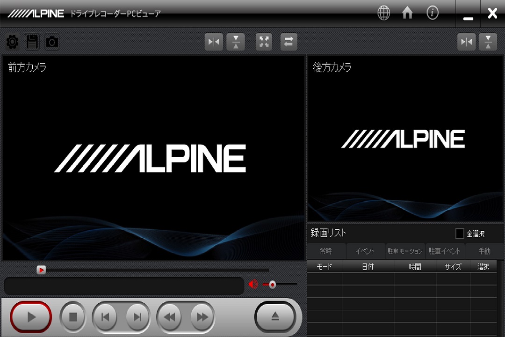Flip the front camera view vertically
This screenshot has width=505, height=337.
point(236,42)
